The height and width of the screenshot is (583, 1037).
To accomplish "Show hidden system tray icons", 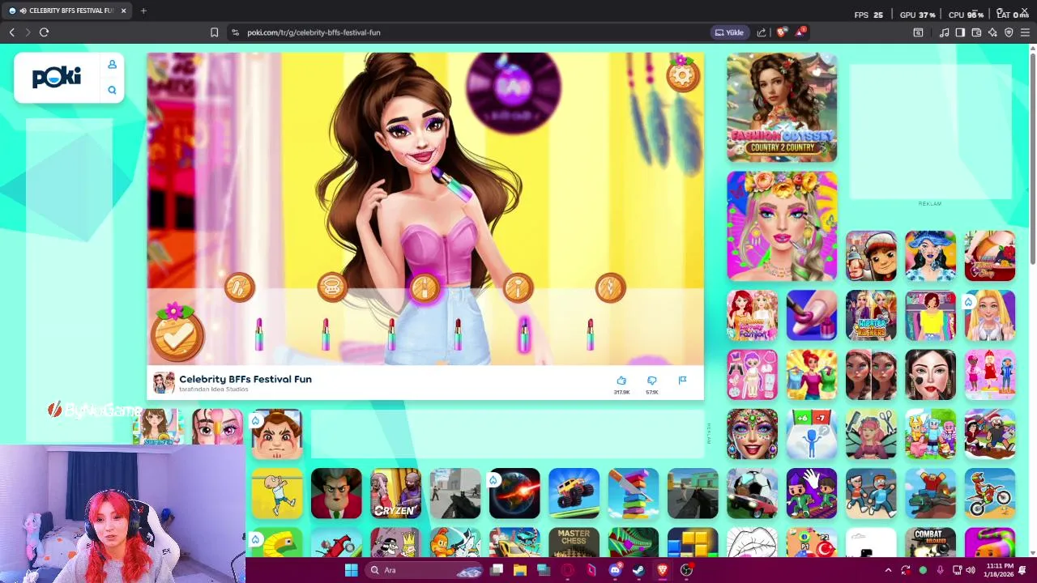I will [888, 570].
